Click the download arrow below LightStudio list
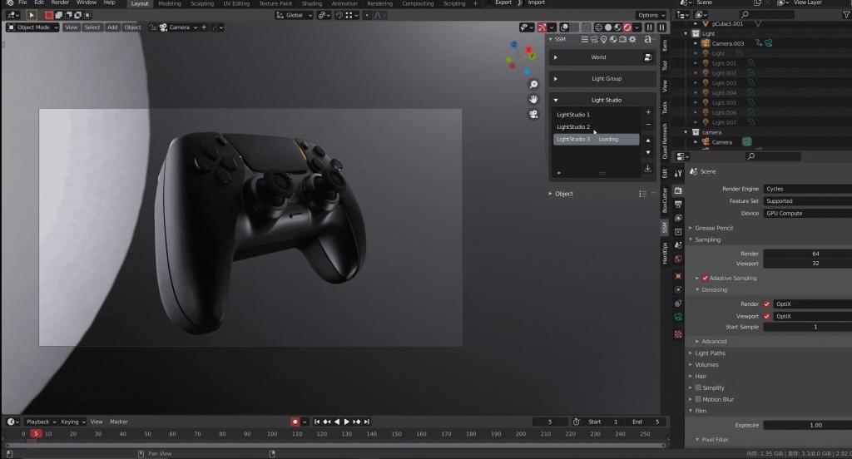852x459 pixels. (x=648, y=169)
